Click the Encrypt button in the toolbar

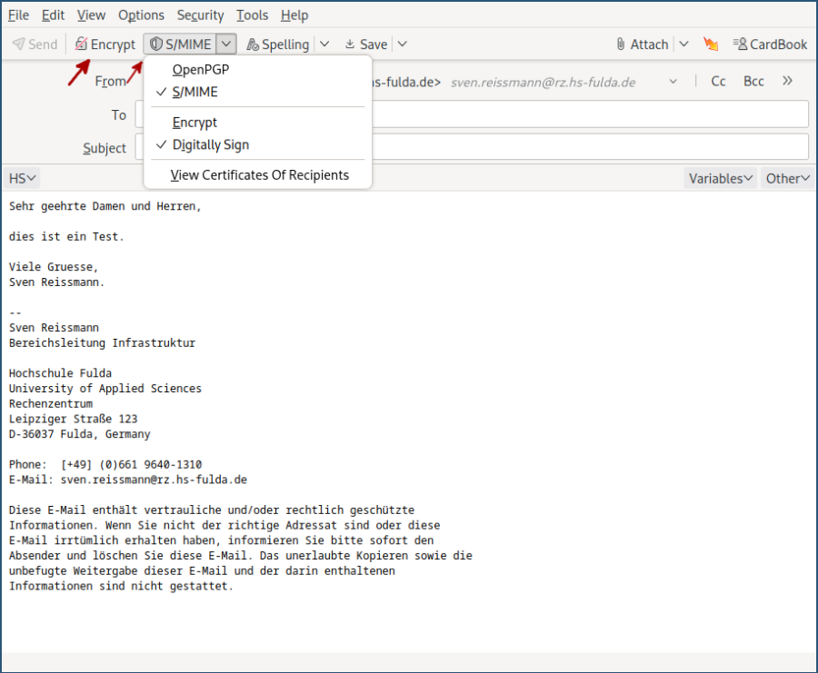[x=105, y=44]
